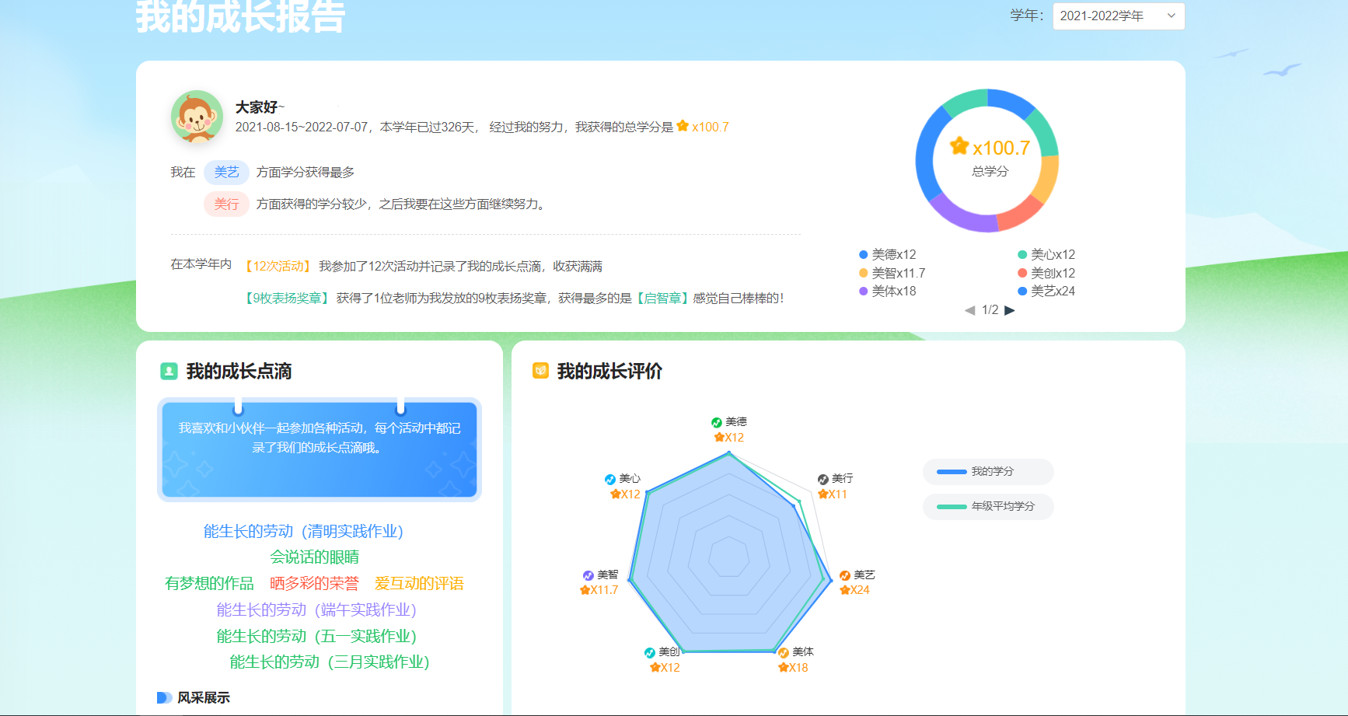
Task: Open 会说话的眼睛 entry
Action: [x=314, y=557]
